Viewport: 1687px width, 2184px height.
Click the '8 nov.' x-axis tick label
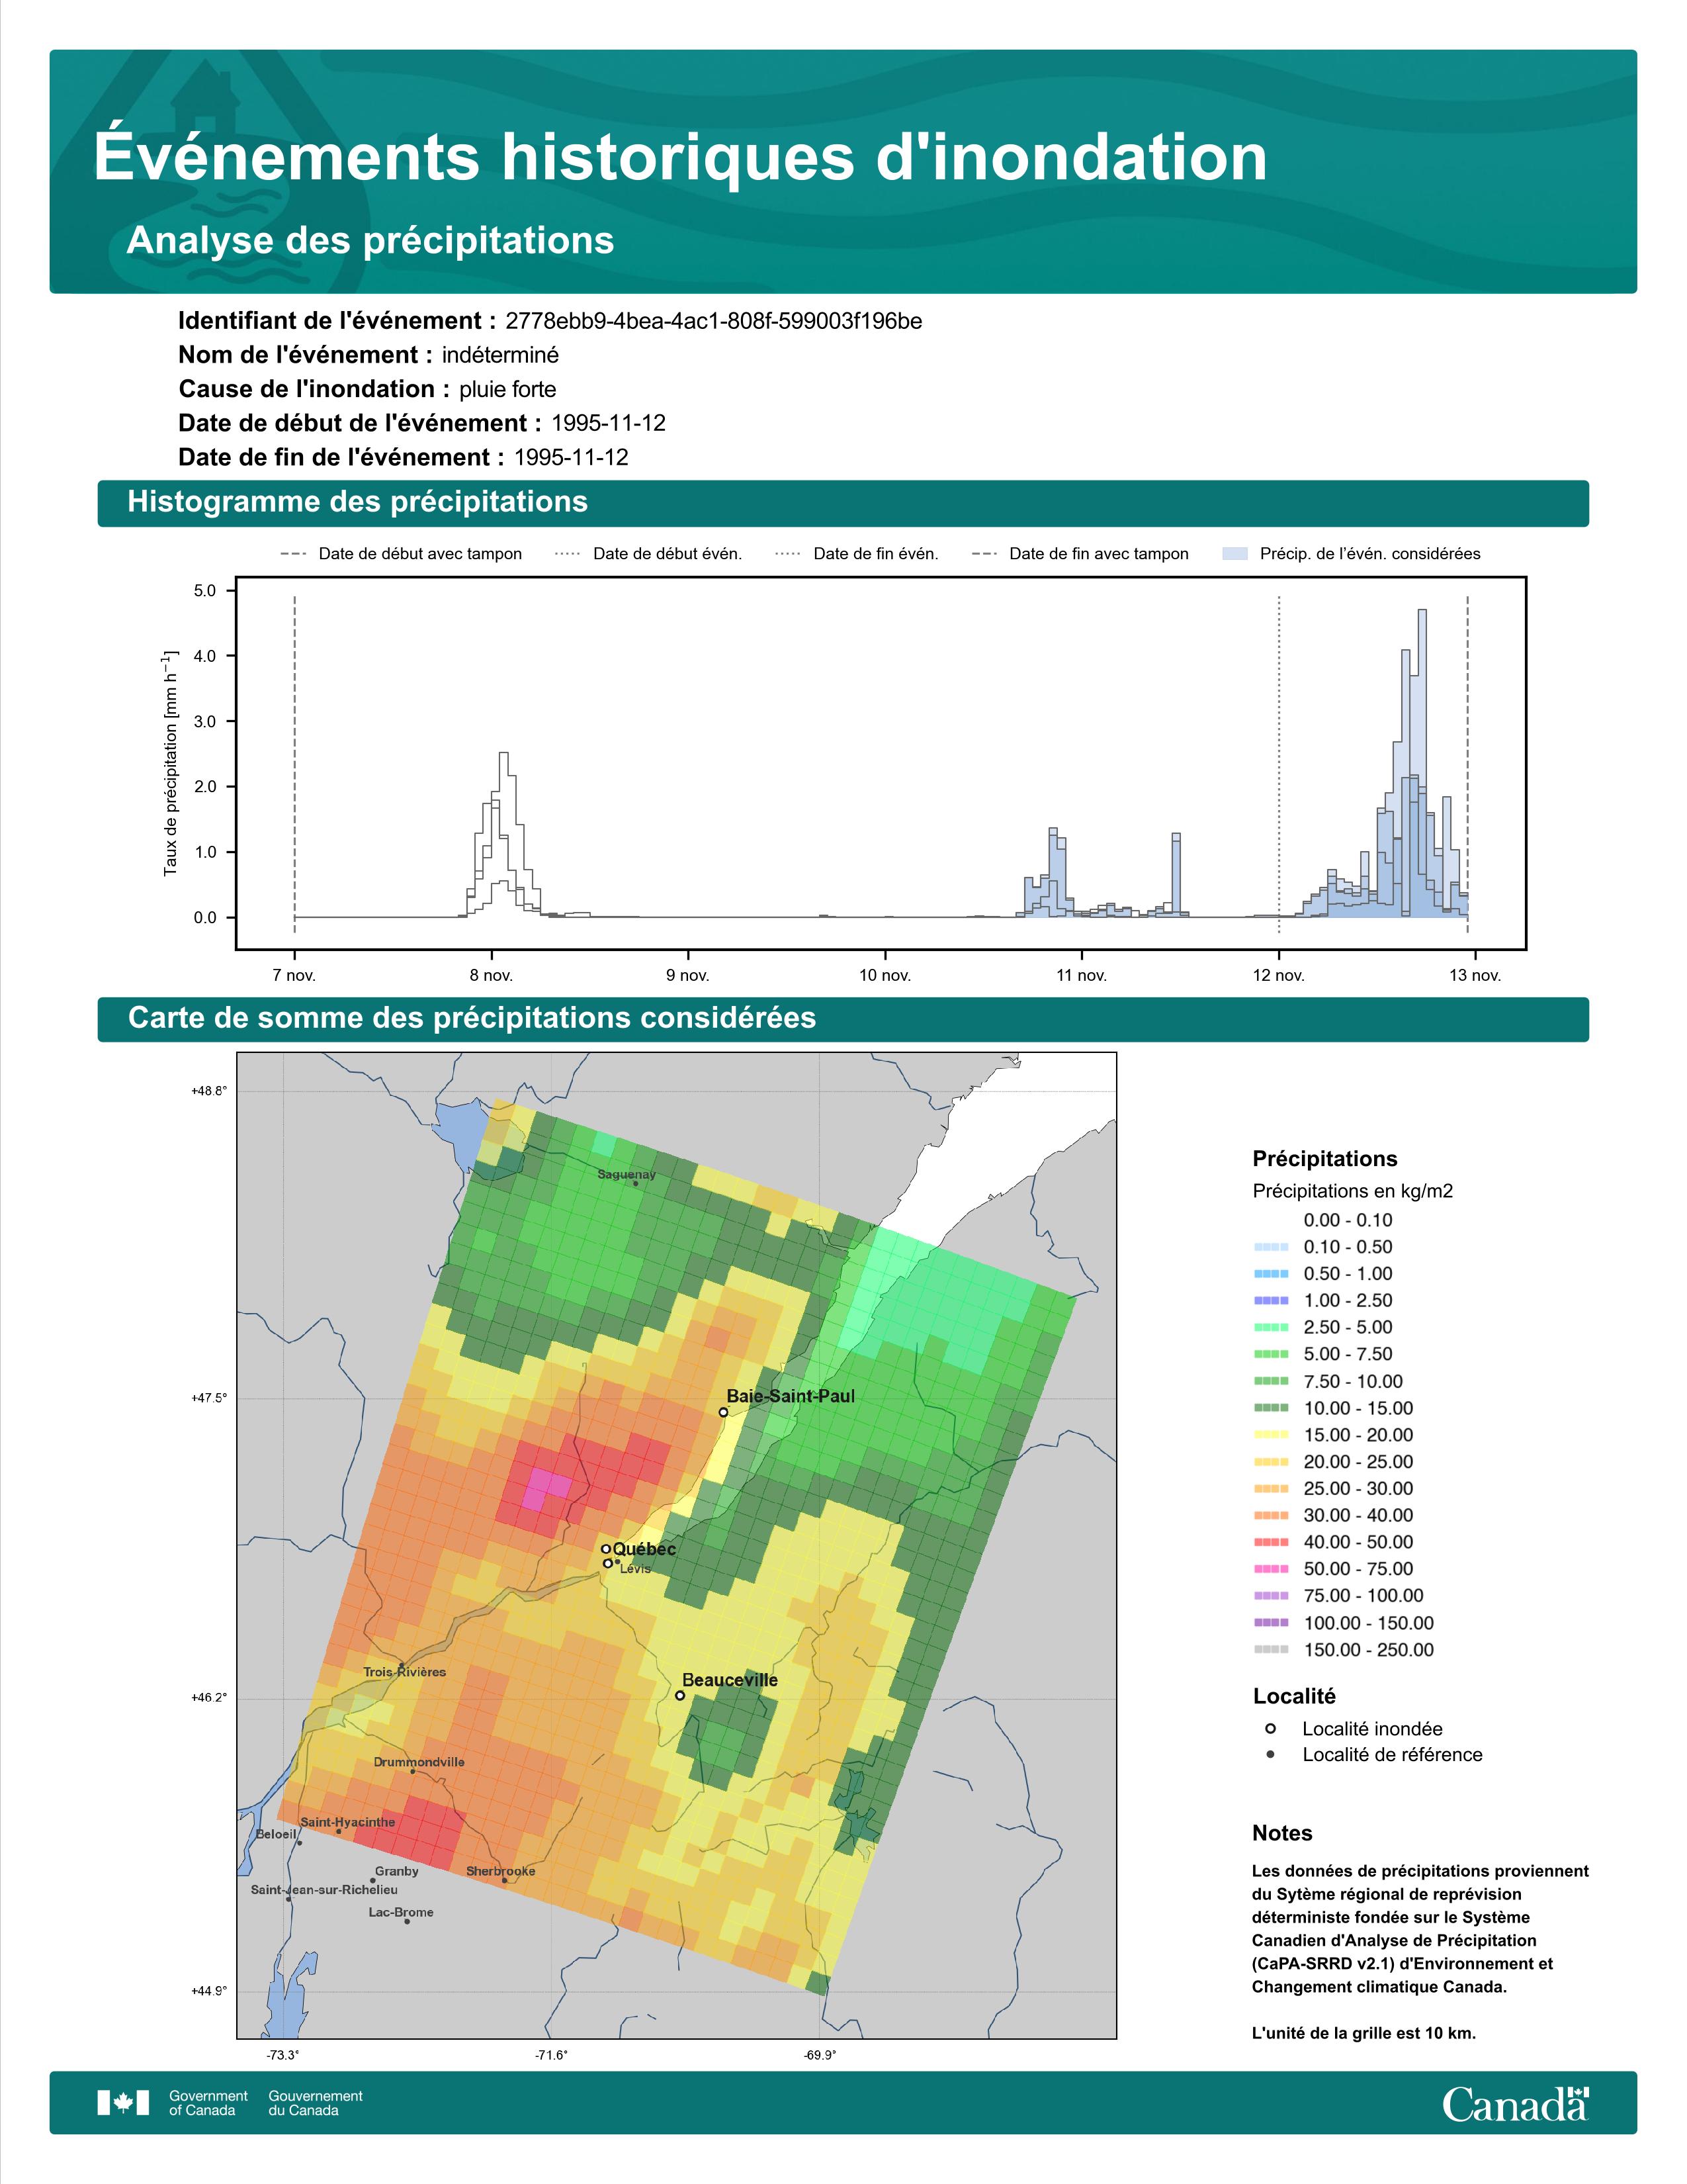pyautogui.click(x=491, y=976)
